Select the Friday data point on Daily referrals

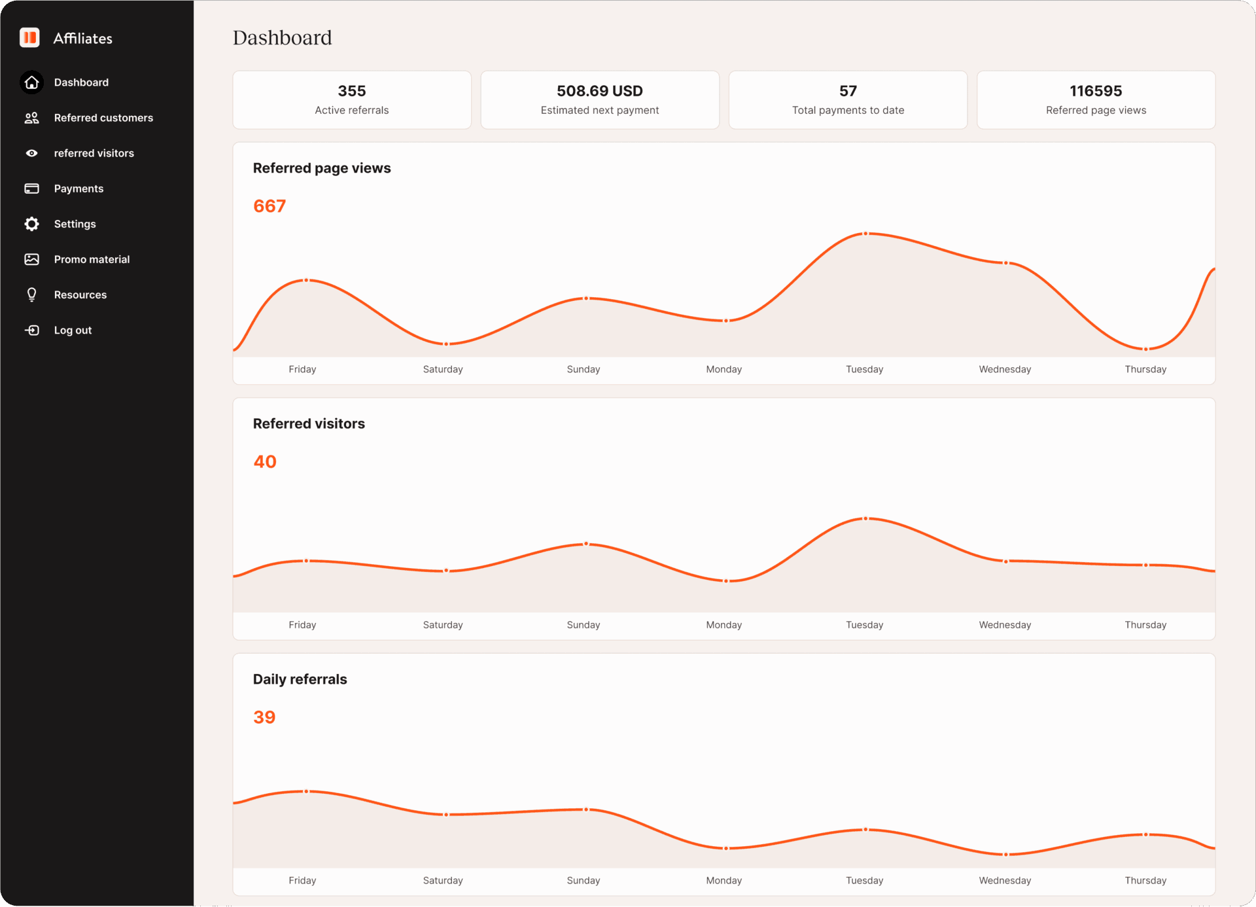tap(306, 791)
